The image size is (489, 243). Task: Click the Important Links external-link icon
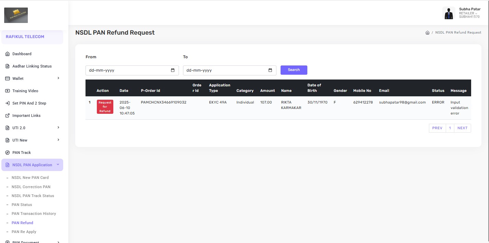pyautogui.click(x=8, y=116)
